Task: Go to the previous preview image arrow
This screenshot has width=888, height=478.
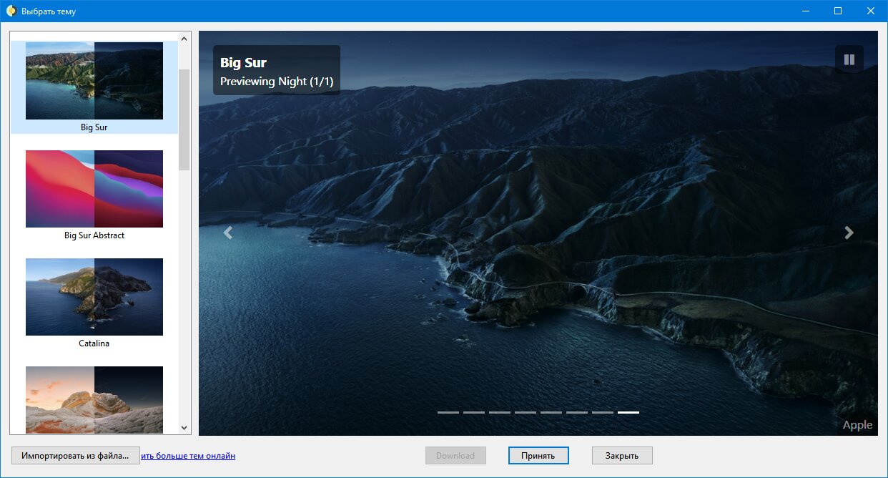Action: tap(228, 233)
